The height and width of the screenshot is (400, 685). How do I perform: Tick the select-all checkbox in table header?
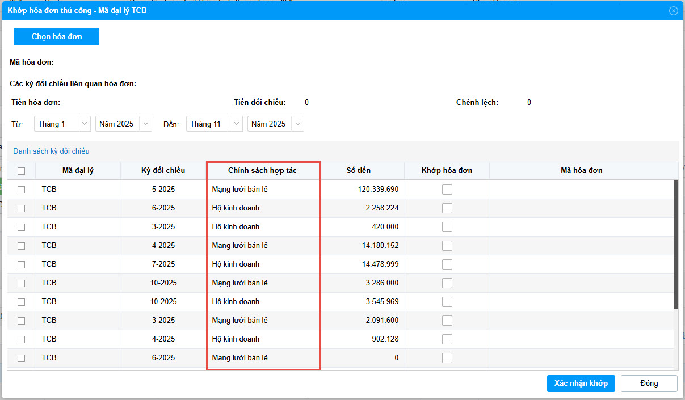pyautogui.click(x=22, y=171)
